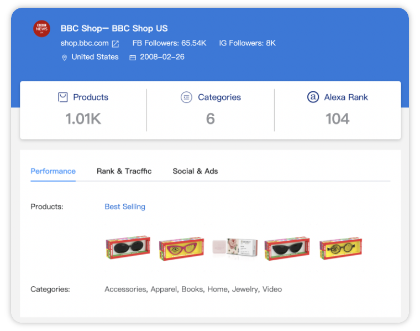This screenshot has width=420, height=331.
Task: Click the Video category
Action: (x=272, y=289)
